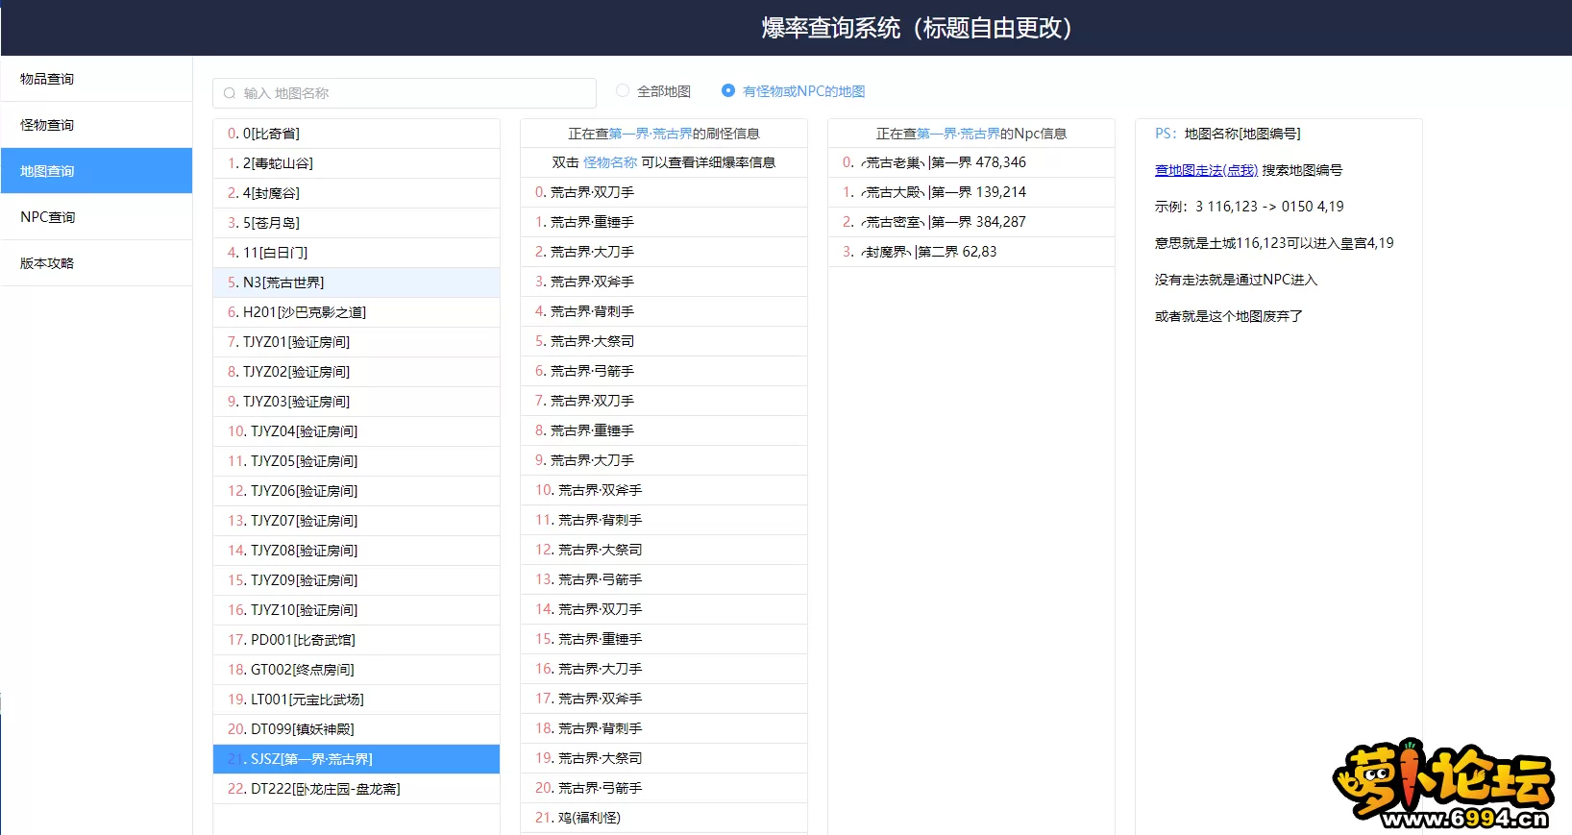The height and width of the screenshot is (835, 1572).
Task: Click monster row 6. 荒古界·弓箭手
Action: tap(664, 371)
